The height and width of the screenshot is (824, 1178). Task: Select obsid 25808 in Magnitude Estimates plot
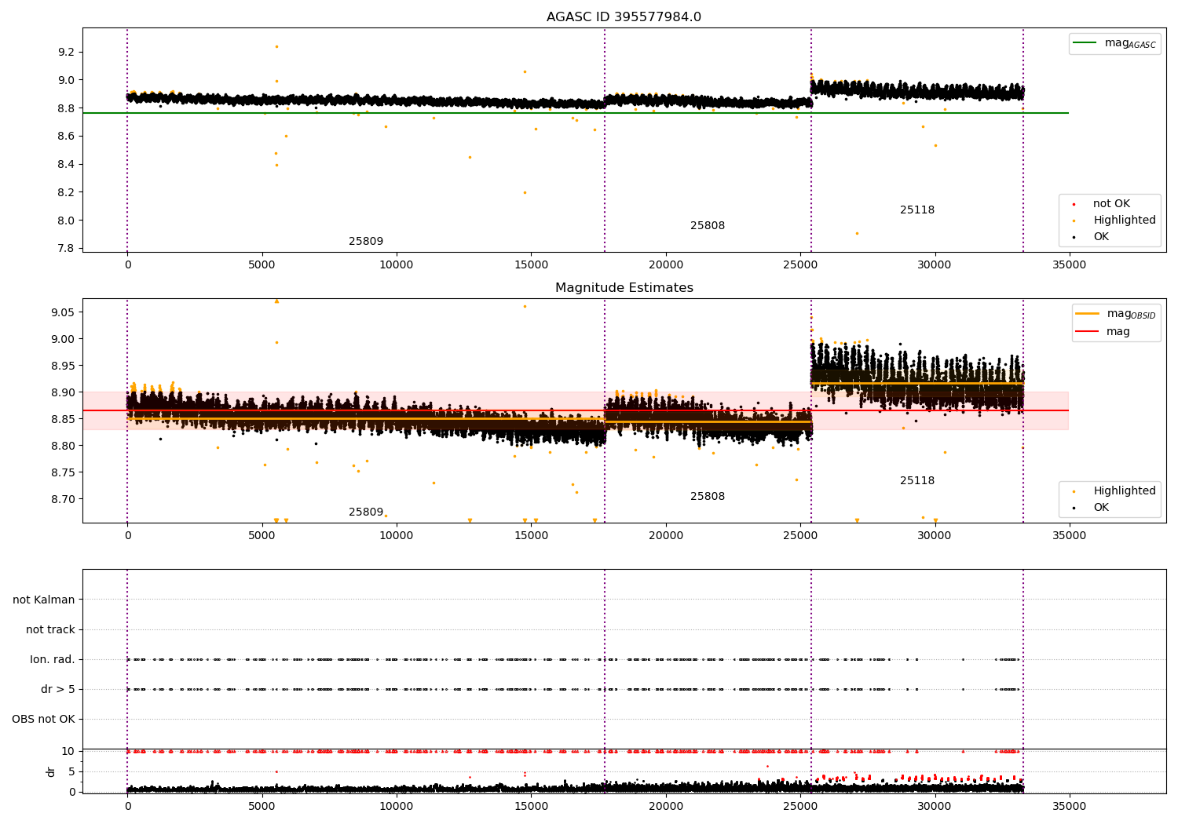[x=708, y=497]
